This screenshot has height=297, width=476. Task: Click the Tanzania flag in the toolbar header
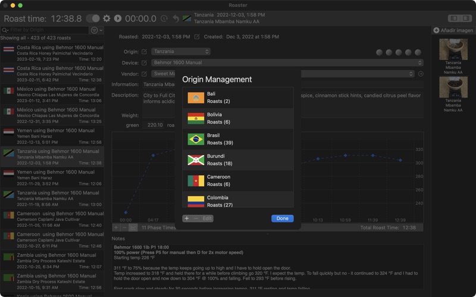point(187,18)
